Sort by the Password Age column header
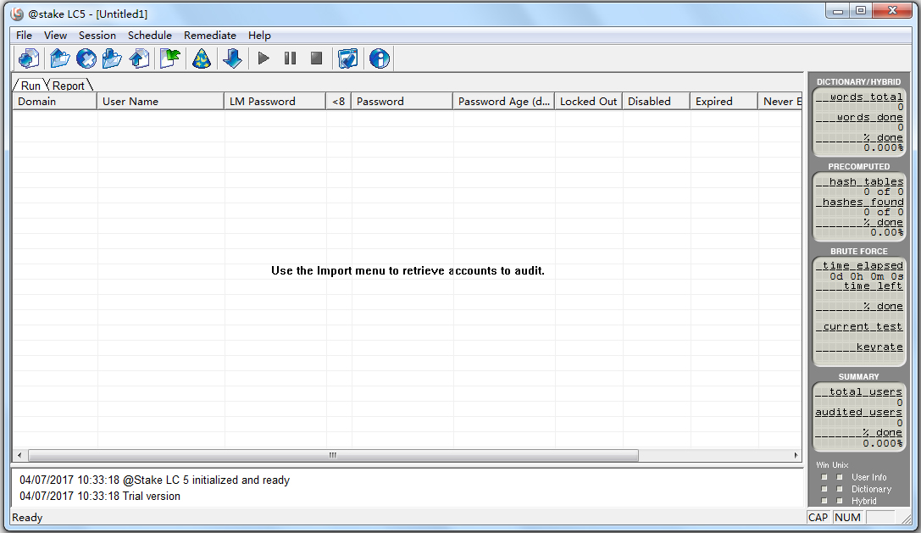This screenshot has width=921, height=533. [503, 101]
